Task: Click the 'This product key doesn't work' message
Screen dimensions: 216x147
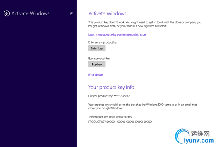Action: point(145,24)
